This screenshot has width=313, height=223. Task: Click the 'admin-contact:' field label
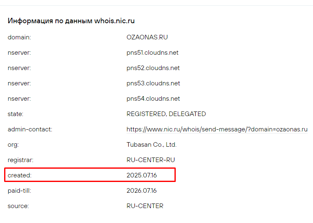point(30,129)
